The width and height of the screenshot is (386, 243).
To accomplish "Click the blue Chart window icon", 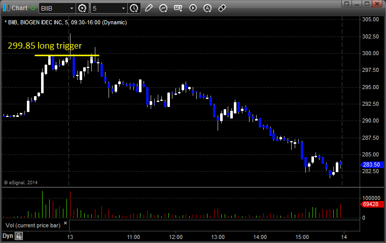I will click(x=6, y=8).
